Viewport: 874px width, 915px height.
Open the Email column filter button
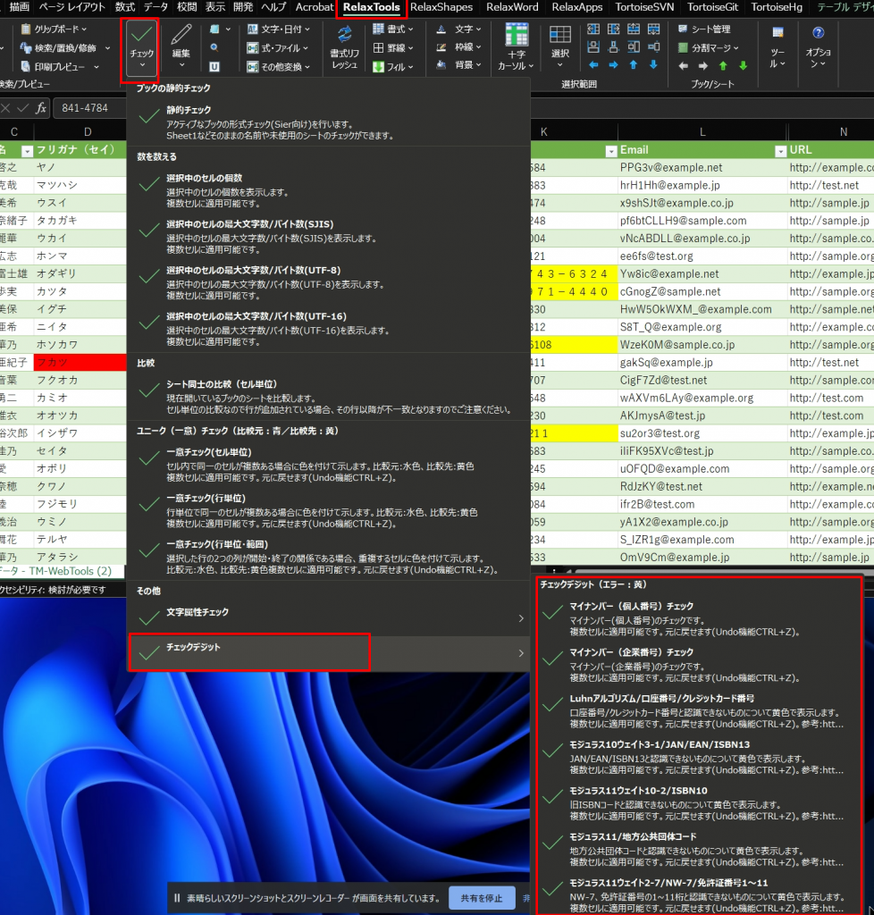pos(780,150)
